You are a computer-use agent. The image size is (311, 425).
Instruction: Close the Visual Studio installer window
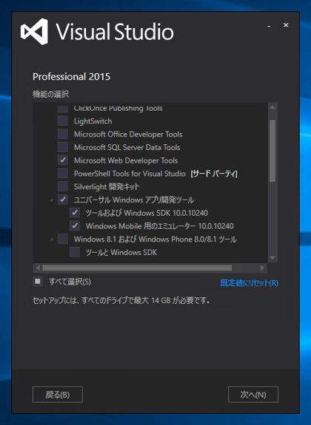286,25
